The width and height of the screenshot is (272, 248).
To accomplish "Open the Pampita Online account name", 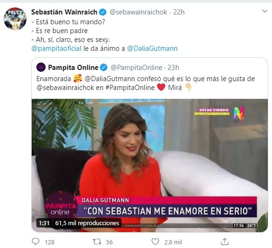I will (73, 68).
